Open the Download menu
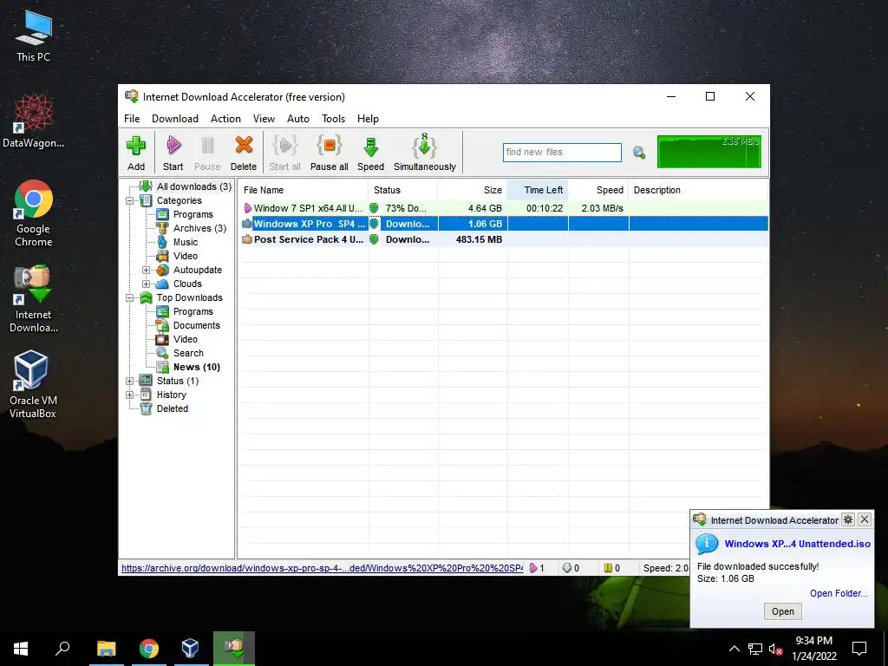 tap(175, 118)
